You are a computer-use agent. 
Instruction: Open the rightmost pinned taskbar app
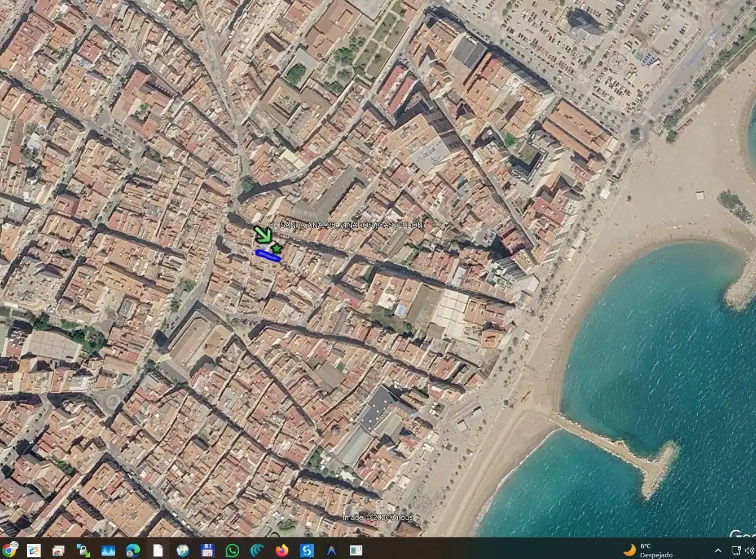click(x=356, y=550)
